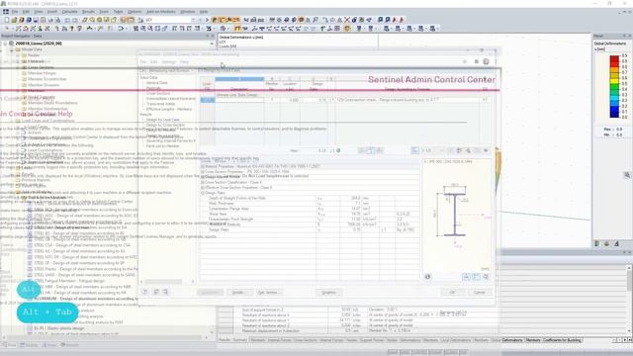This screenshot has width=633, height=356.
Task: Click the zoom icon at viewport right edge
Action: pyautogui.click(x=626, y=175)
